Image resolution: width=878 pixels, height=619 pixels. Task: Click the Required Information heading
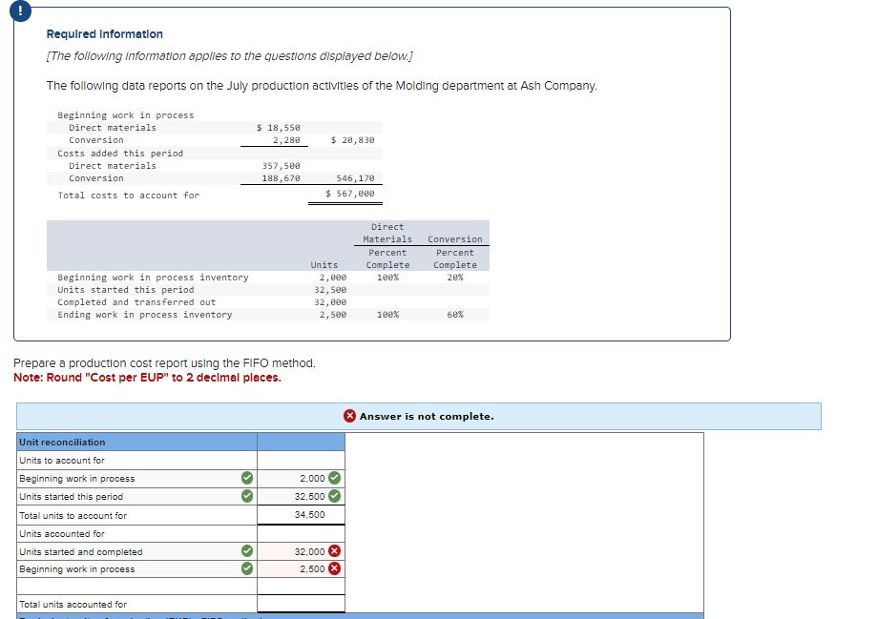pyautogui.click(x=105, y=34)
